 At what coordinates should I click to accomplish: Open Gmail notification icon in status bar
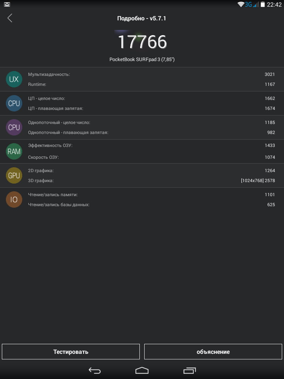pos(7,4)
